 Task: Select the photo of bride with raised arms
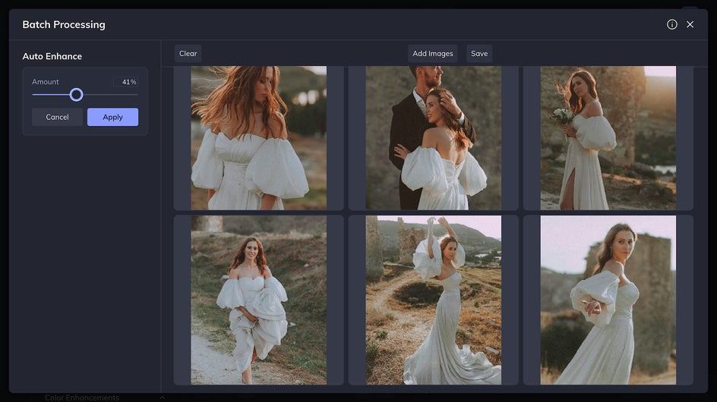tap(433, 300)
